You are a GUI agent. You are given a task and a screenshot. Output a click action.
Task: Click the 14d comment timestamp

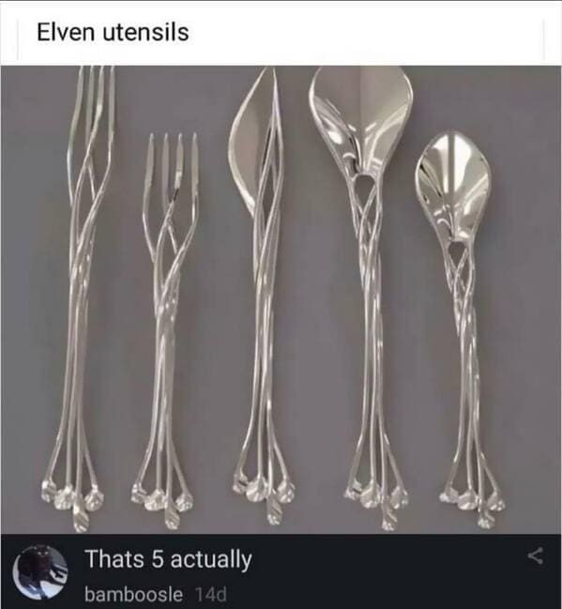[210, 594]
